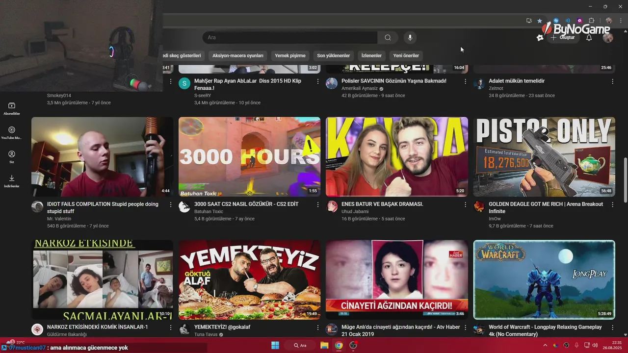The image size is (628, 353).
Task: Play the NARKOZ ETKİSİNDE thumbnail
Action: pyautogui.click(x=102, y=280)
